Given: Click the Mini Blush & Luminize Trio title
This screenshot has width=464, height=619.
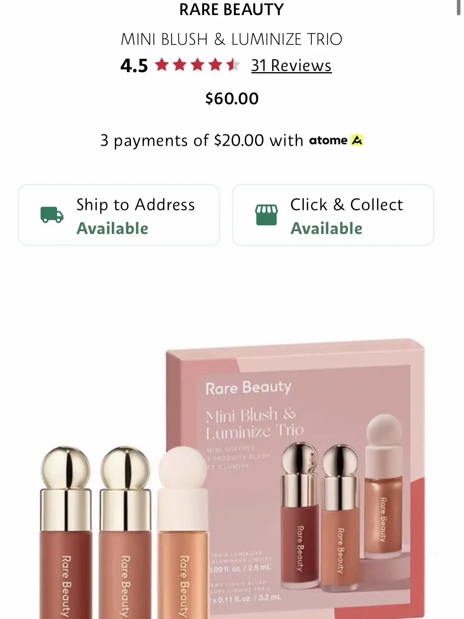Looking at the screenshot, I should (232, 39).
